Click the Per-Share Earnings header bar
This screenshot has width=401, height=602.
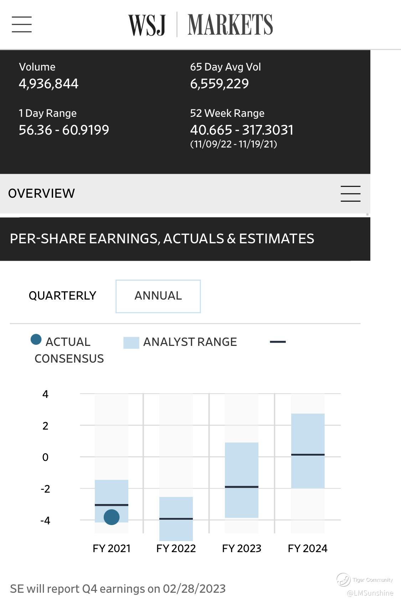coord(162,239)
